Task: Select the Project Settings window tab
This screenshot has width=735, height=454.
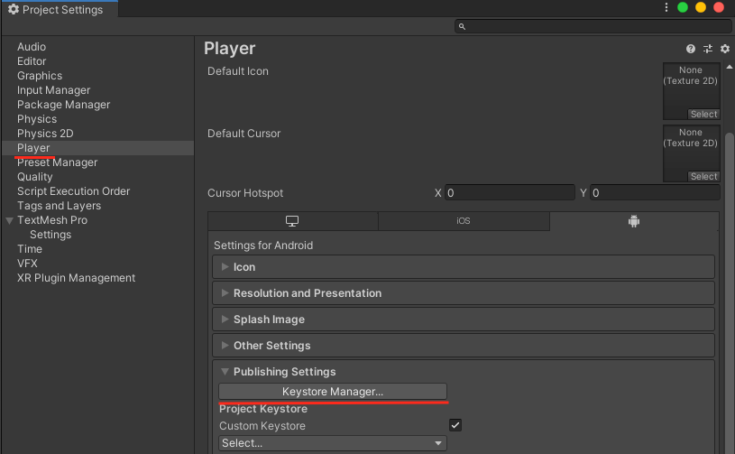Action: pos(60,9)
